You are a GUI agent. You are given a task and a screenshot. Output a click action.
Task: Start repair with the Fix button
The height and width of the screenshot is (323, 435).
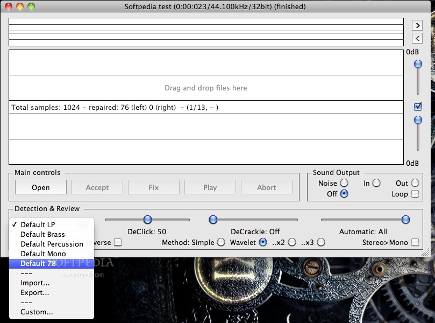tap(154, 187)
